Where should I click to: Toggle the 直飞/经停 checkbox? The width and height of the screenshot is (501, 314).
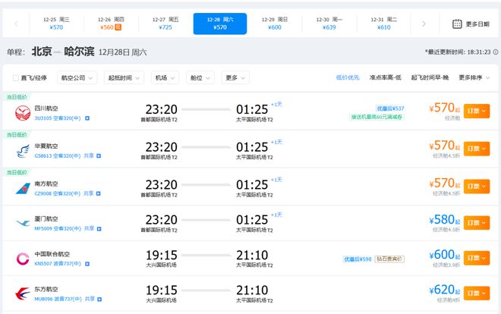tap(15, 78)
